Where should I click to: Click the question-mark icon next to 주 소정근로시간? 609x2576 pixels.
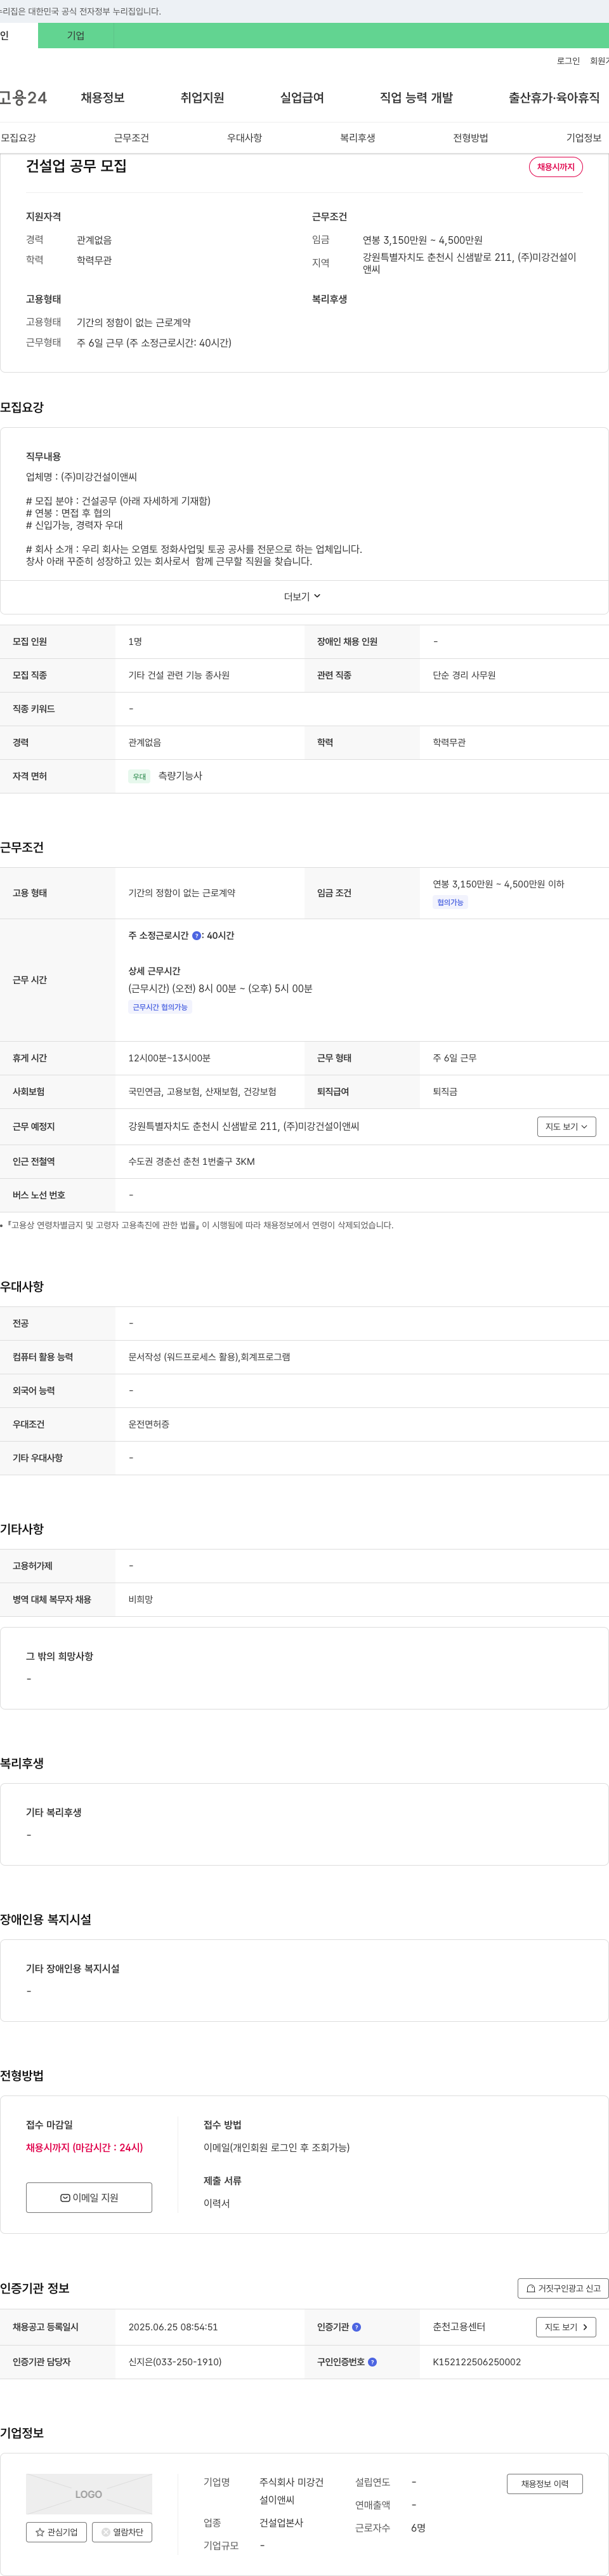[196, 936]
